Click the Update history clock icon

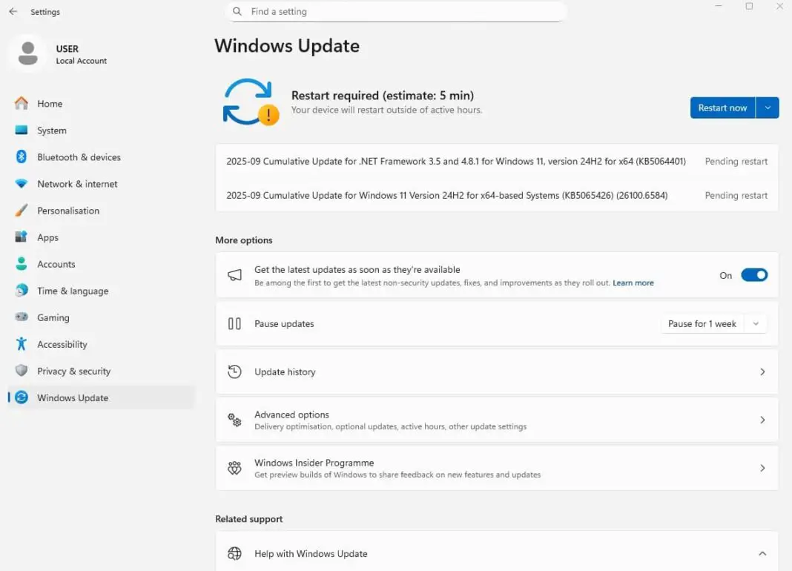click(235, 372)
